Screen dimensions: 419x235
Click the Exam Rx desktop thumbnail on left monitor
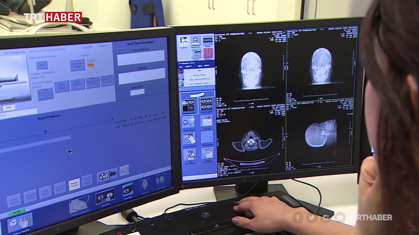coord(80,204)
